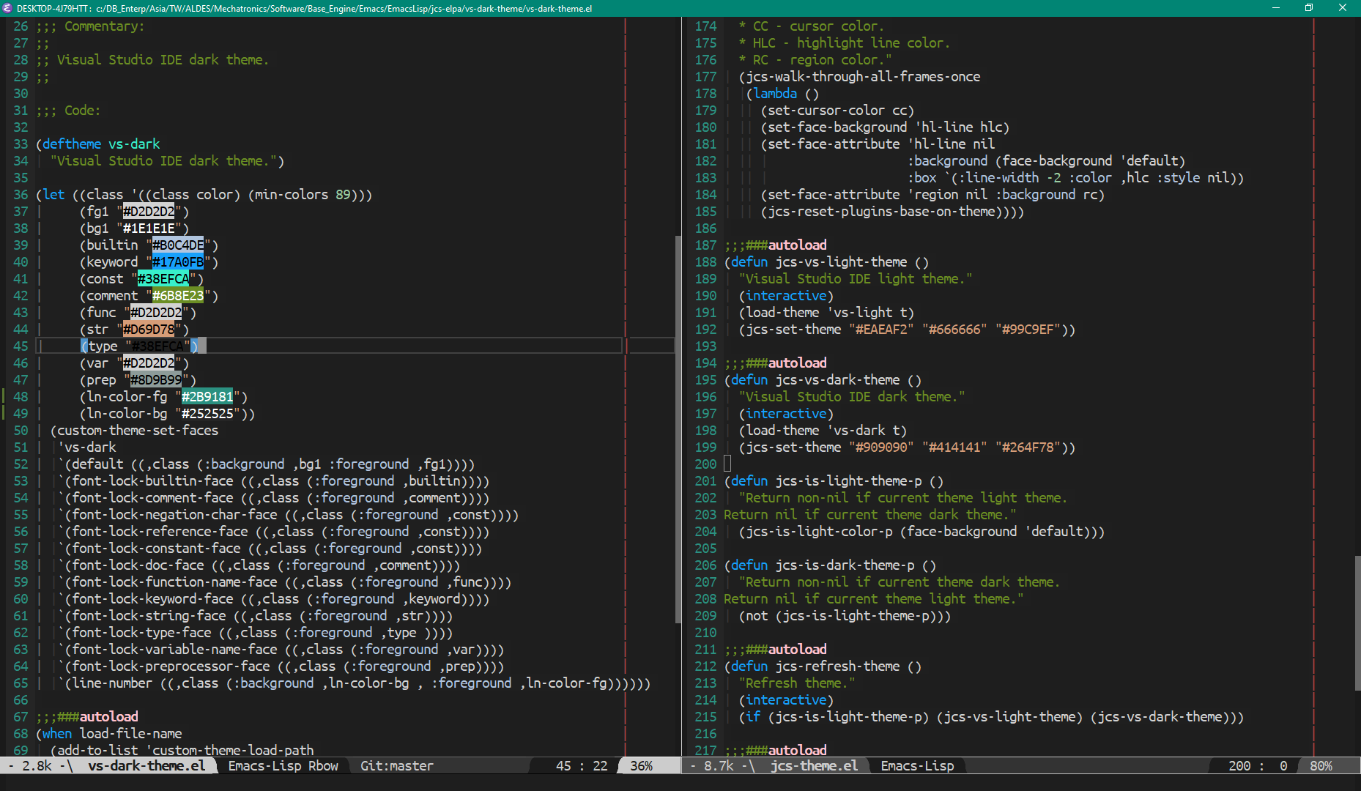Click the #B0C4DE builtin color swatch
The width and height of the screenshot is (1361, 791).
pos(178,245)
